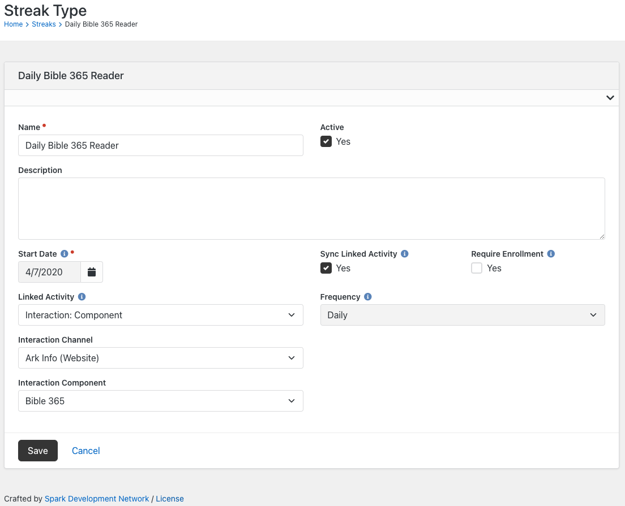Click inside the Description text area

tap(311, 209)
